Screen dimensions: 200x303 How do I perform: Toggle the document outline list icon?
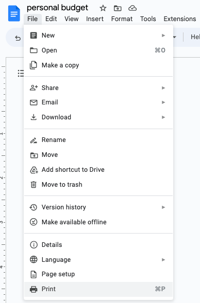[x=21, y=73]
